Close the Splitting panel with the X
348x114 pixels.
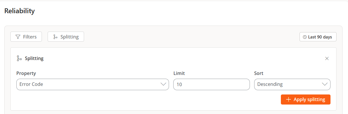(327, 58)
